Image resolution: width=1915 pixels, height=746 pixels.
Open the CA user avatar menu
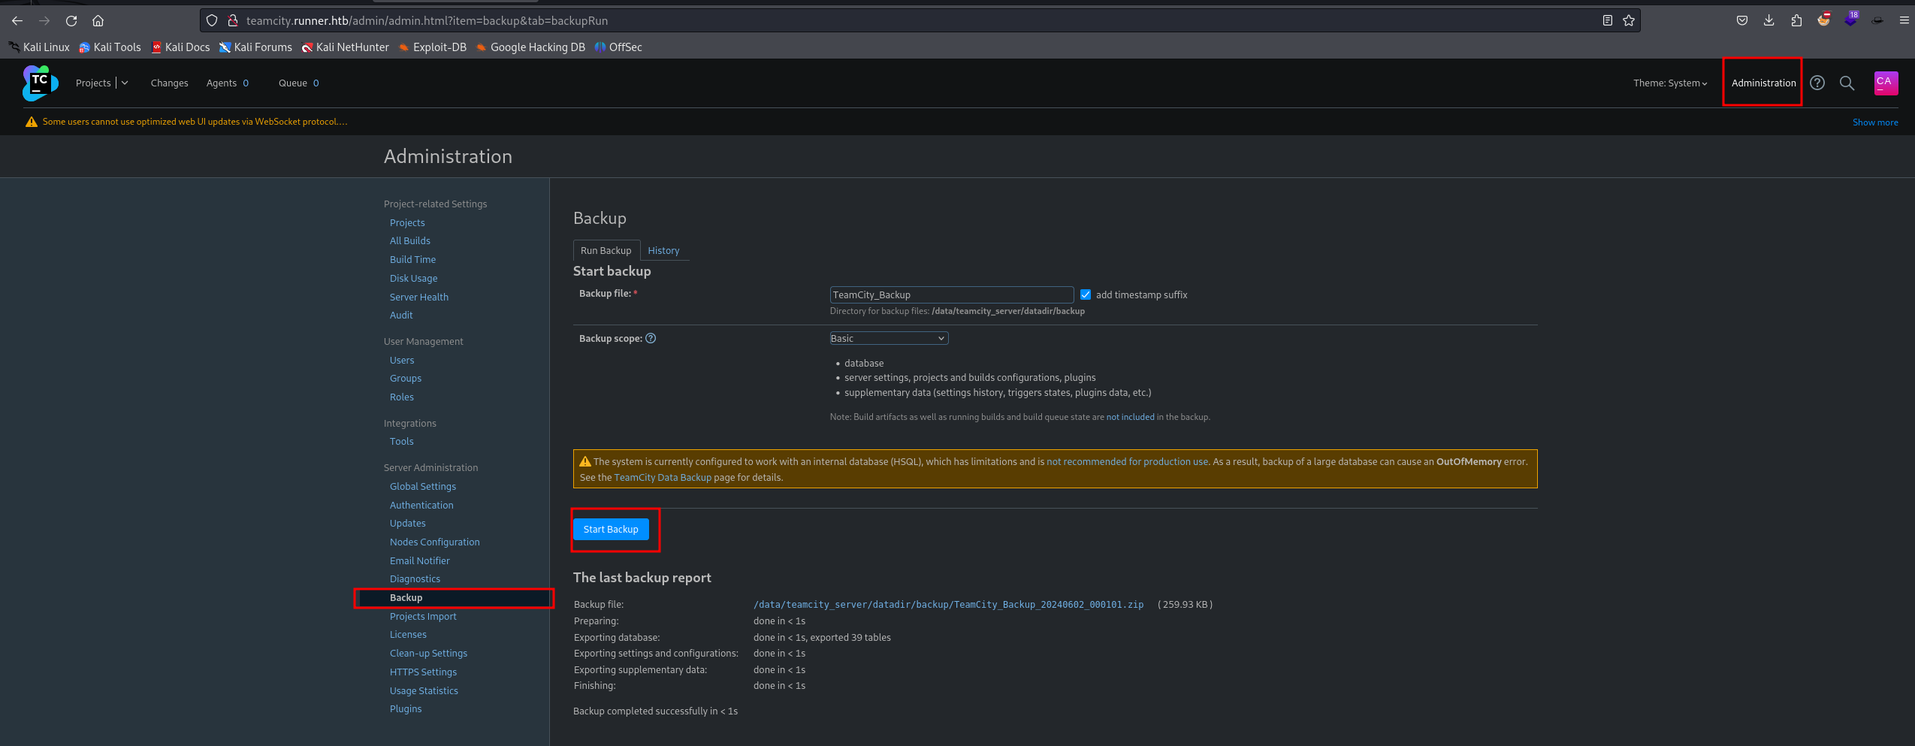click(x=1886, y=83)
